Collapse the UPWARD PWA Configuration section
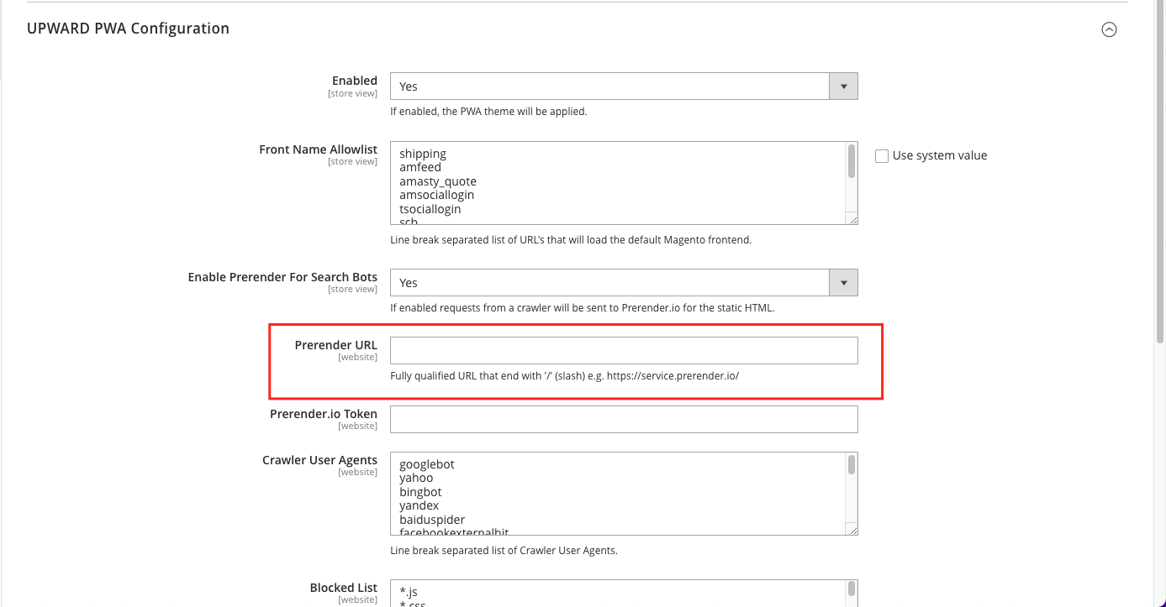Screen dimensions: 1166x607 [1109, 29]
